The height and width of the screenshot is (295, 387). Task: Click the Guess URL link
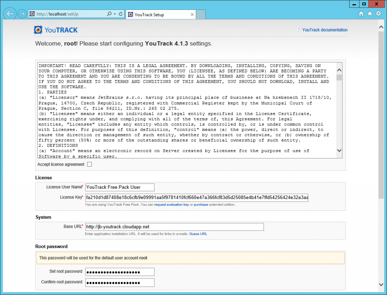(198, 234)
